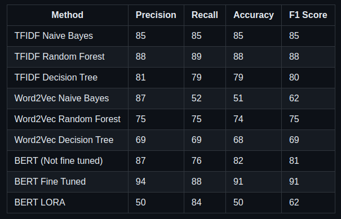Select the BERT Fine Tuned method cell

pos(68,182)
